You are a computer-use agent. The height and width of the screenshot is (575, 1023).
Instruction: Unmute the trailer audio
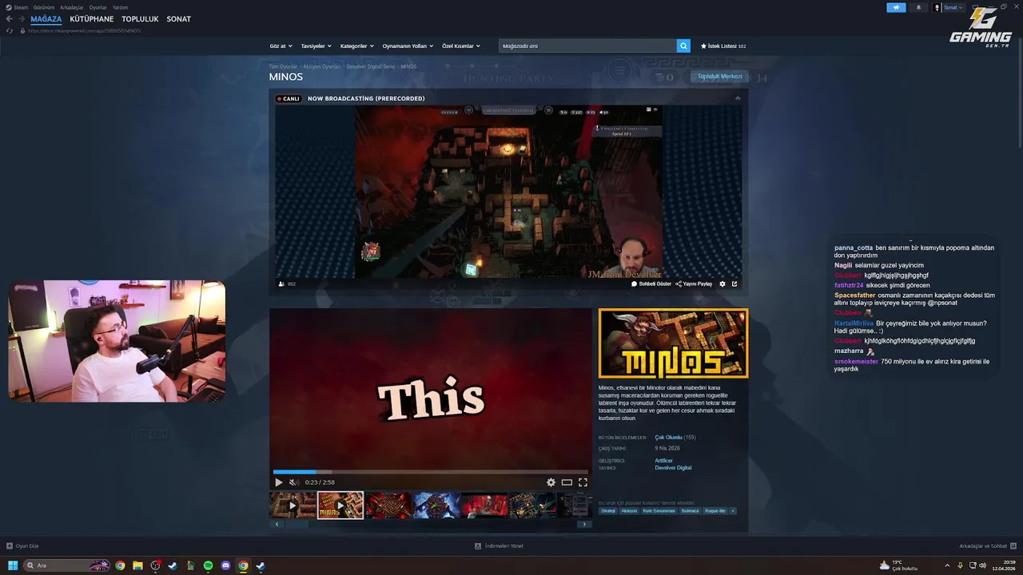293,482
